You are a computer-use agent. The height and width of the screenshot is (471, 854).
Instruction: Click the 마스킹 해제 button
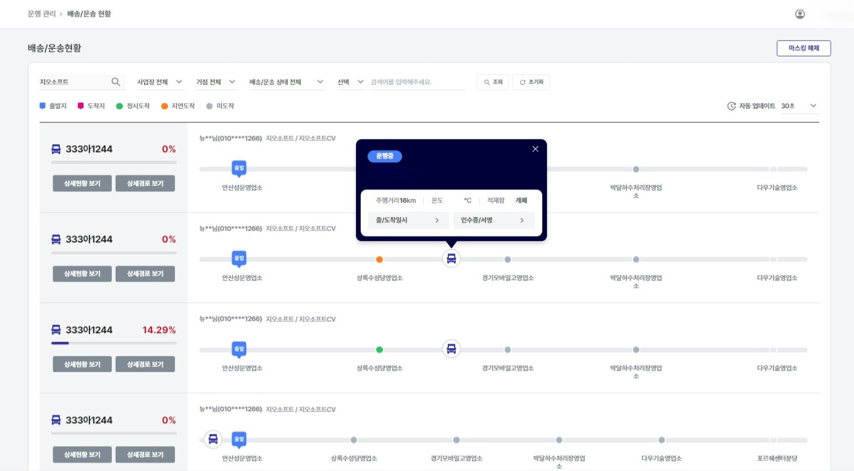click(803, 48)
